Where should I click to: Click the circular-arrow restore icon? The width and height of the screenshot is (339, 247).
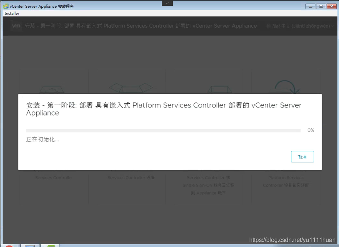(287, 87)
